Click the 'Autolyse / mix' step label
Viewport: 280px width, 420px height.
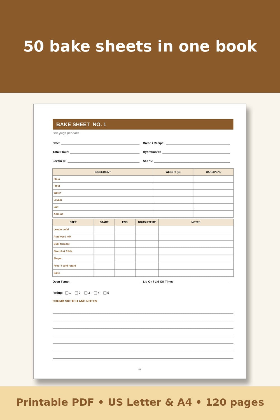pyautogui.click(x=62, y=237)
